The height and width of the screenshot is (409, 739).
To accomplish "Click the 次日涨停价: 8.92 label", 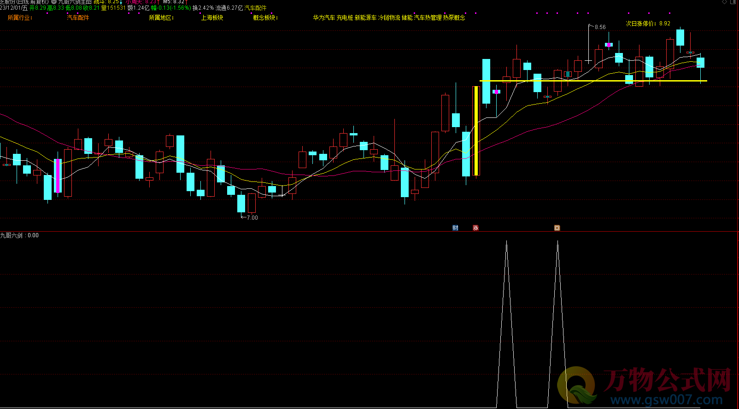I will pos(648,23).
